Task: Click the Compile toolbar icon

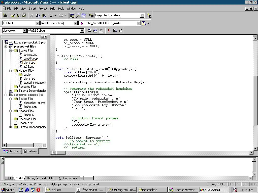Action: pyautogui.click(x=89, y=30)
